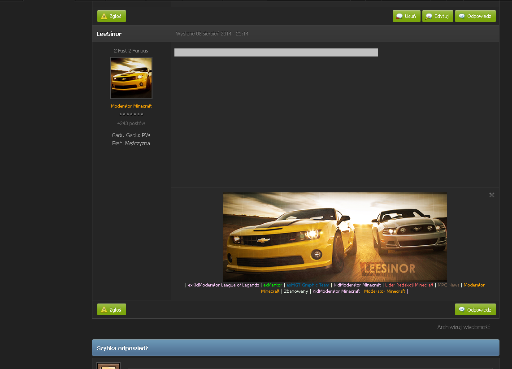The image size is (512, 369).
Task: Click the 'Płeć: Mężczyzna' text
Action: 131,143
